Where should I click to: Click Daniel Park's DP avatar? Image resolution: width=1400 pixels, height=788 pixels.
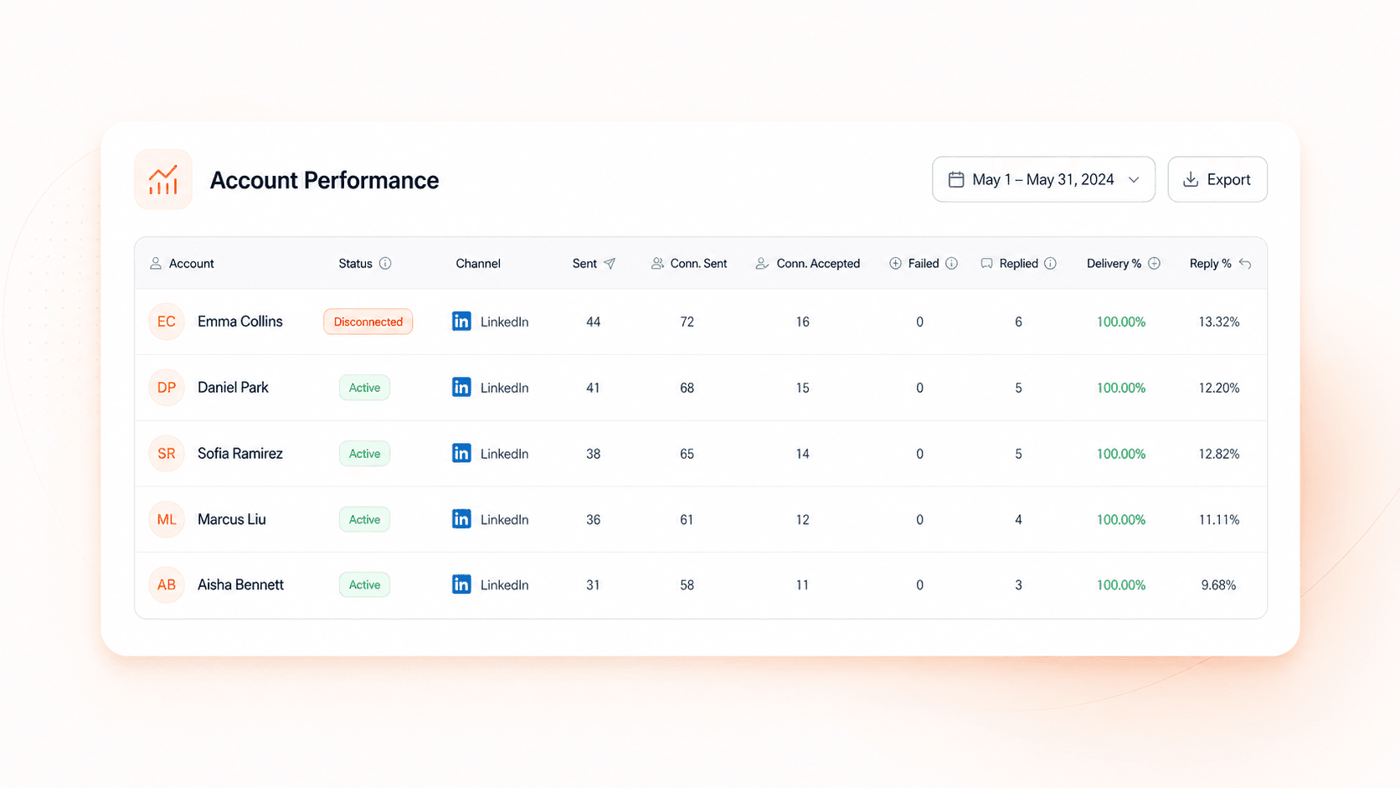[167, 388]
